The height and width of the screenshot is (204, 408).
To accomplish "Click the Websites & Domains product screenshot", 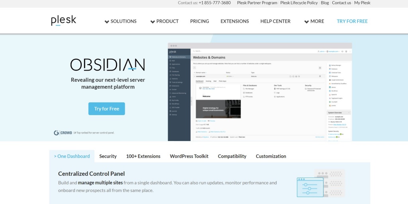I will (260, 92).
